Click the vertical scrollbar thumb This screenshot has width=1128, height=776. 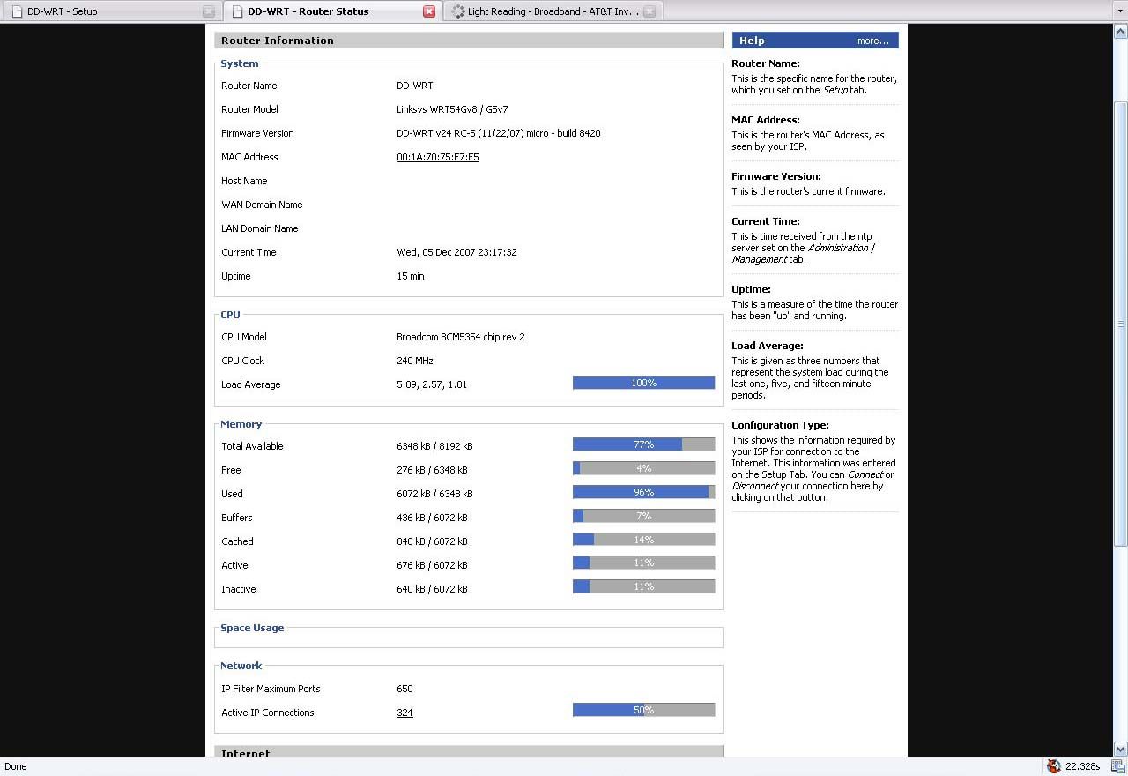(1120, 323)
